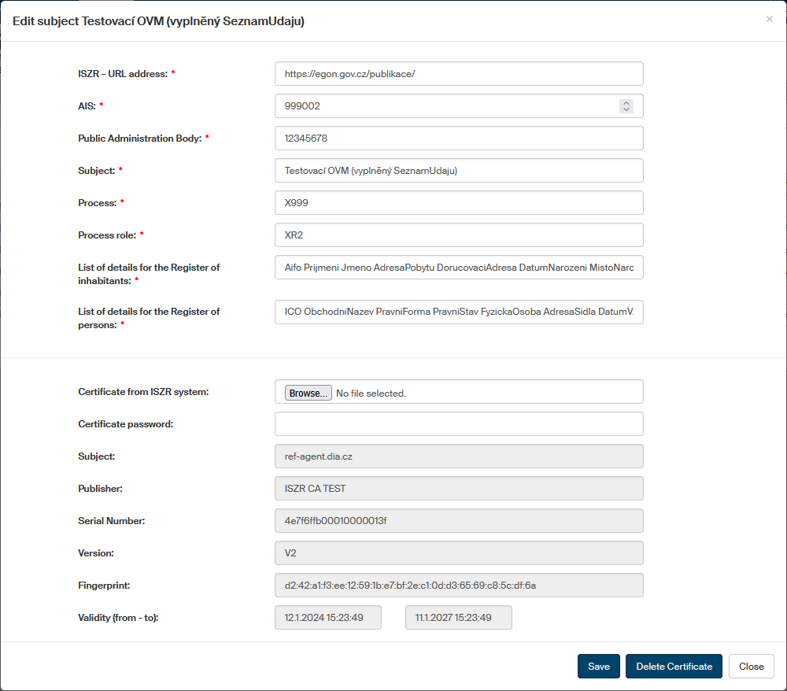The height and width of the screenshot is (691, 787).
Task: Click the Process field containing X999
Action: coord(459,202)
